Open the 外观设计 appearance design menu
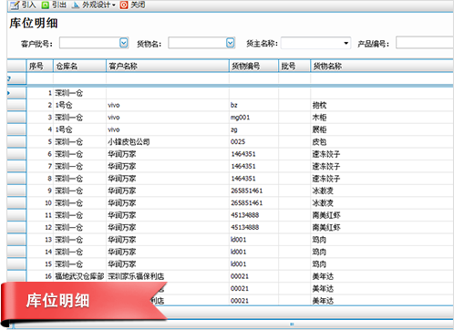The width and height of the screenshot is (454, 330). click(x=93, y=5)
